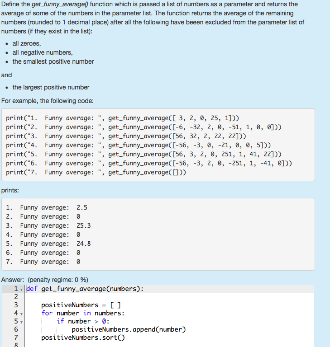Screen dimensions: 330x347
Task: Click the 'positiveNumbers = [ ]' line
Action: [81, 305]
